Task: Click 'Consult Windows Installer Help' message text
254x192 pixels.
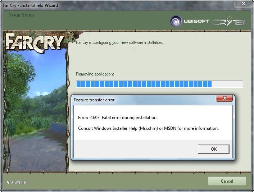Action: coord(148,128)
